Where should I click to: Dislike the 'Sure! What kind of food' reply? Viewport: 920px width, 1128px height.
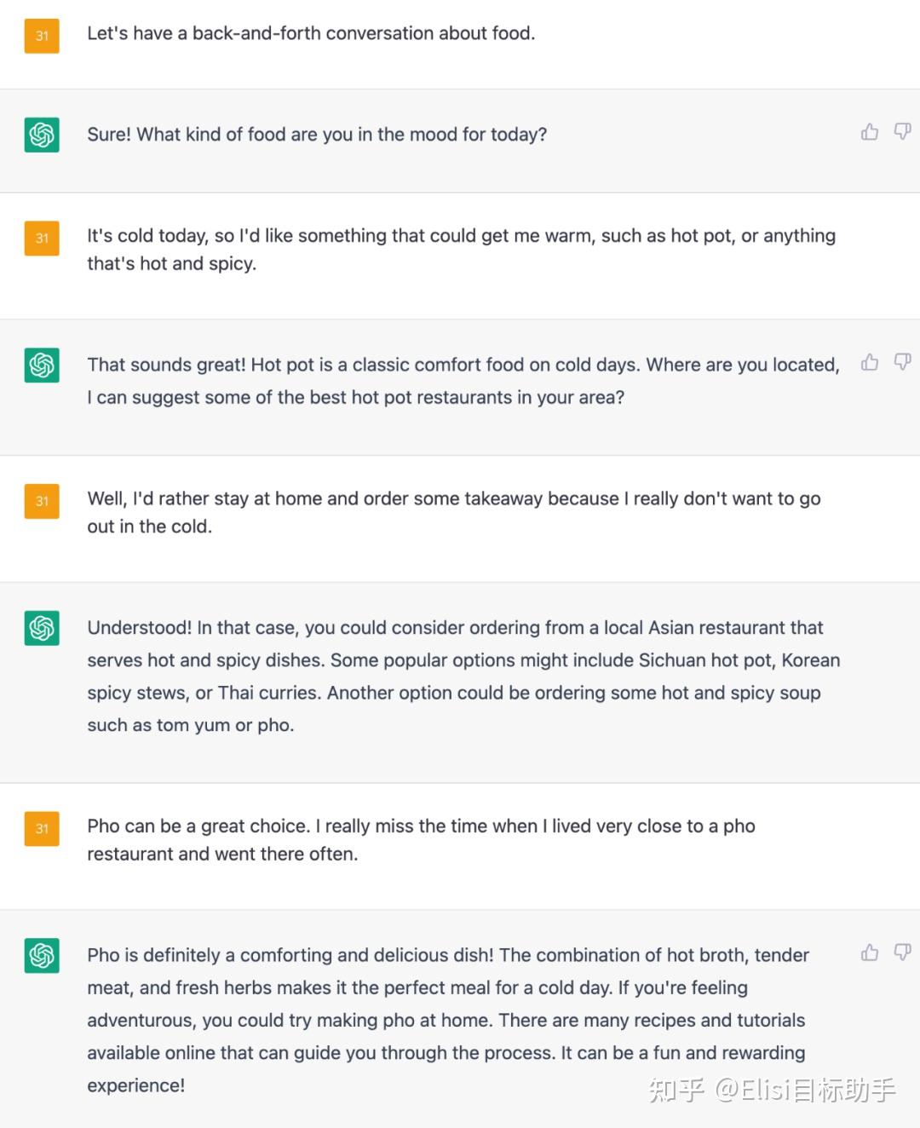pos(902,132)
